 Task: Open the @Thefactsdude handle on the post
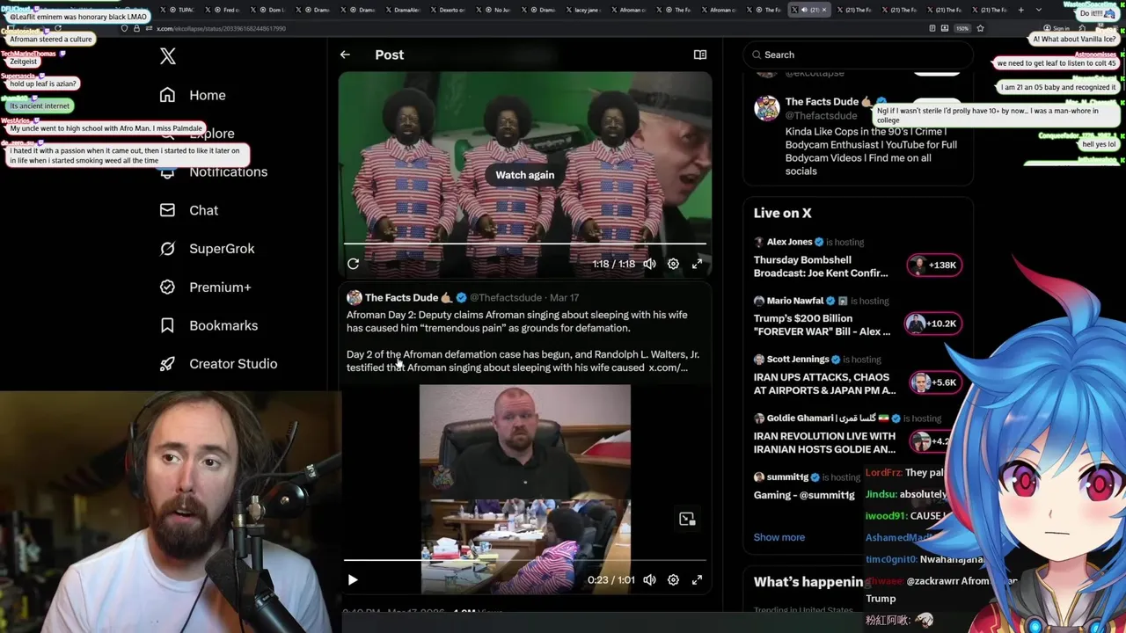(x=506, y=297)
